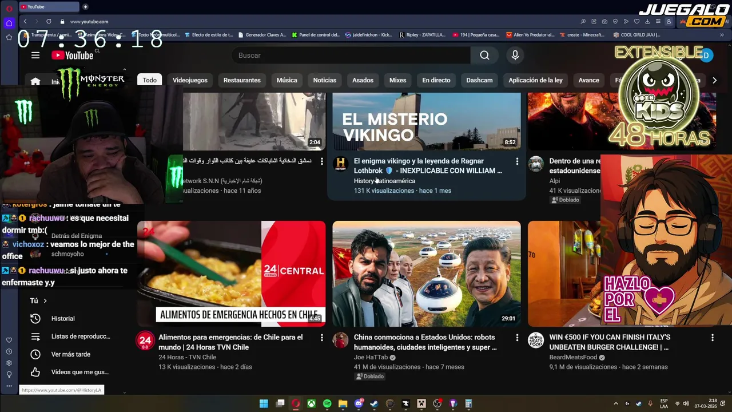
Task: Open 'Alimentos para emergencias' video title
Action: coord(230,342)
